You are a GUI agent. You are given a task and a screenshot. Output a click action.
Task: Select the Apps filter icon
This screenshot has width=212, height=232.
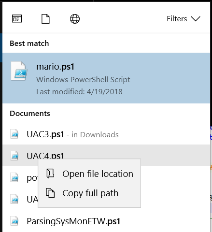(17, 19)
